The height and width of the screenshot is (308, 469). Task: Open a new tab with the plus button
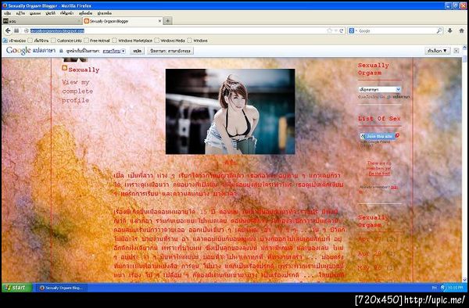168,21
